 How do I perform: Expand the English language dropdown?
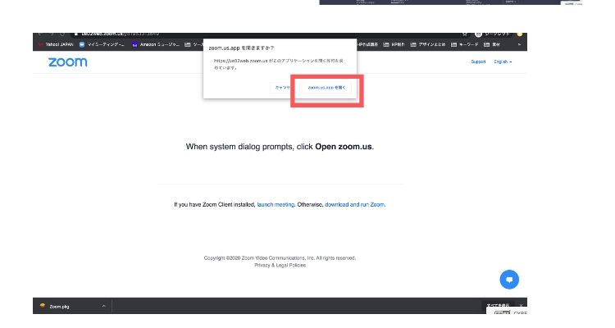point(503,61)
